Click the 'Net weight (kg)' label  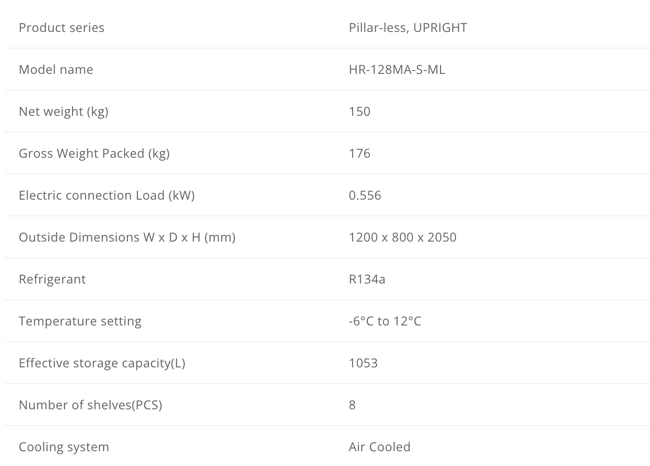click(x=63, y=111)
